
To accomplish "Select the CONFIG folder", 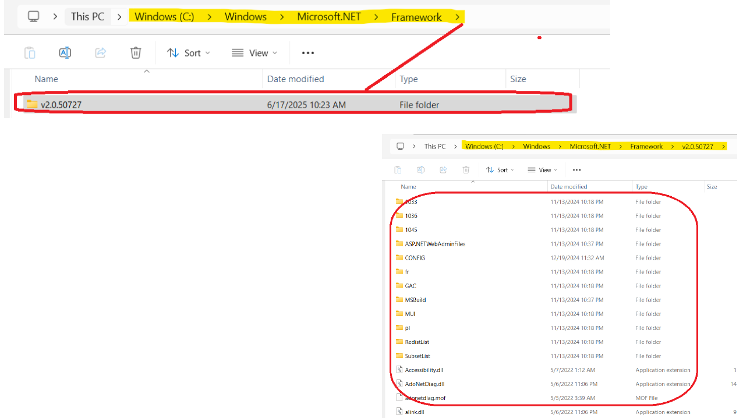I will pos(415,258).
